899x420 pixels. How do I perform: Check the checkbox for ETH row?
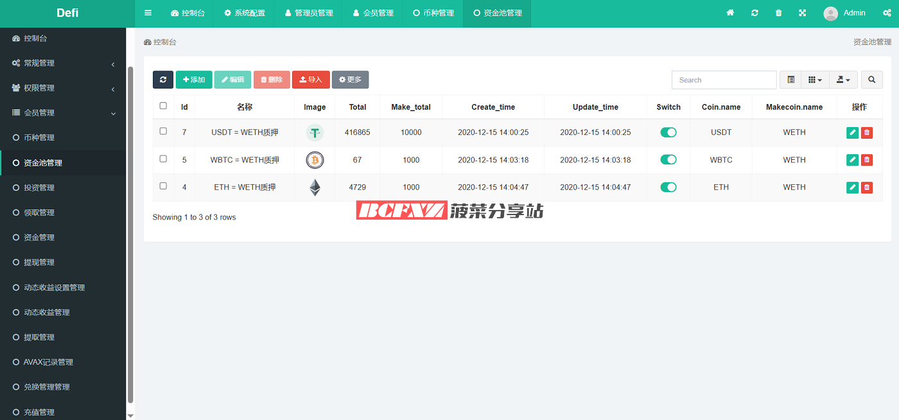tap(163, 186)
